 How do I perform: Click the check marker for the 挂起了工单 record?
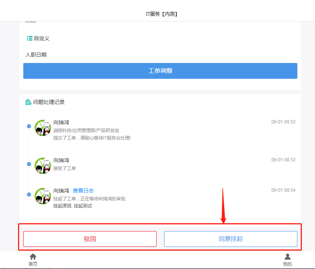pos(29,194)
